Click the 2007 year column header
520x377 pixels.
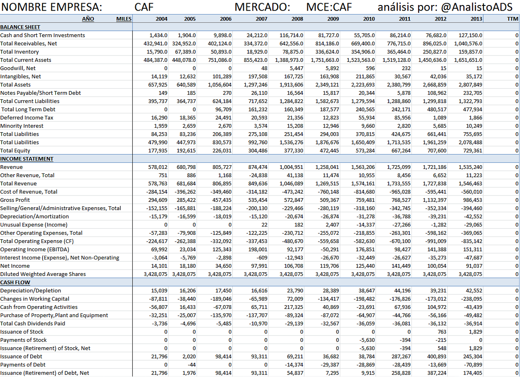coord(261,19)
